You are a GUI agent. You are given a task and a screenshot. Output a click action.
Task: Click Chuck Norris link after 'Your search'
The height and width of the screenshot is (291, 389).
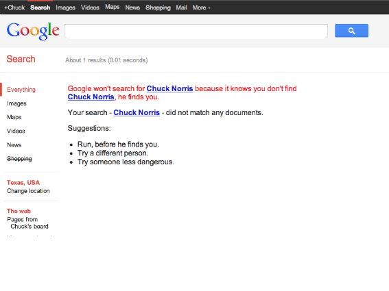(137, 113)
